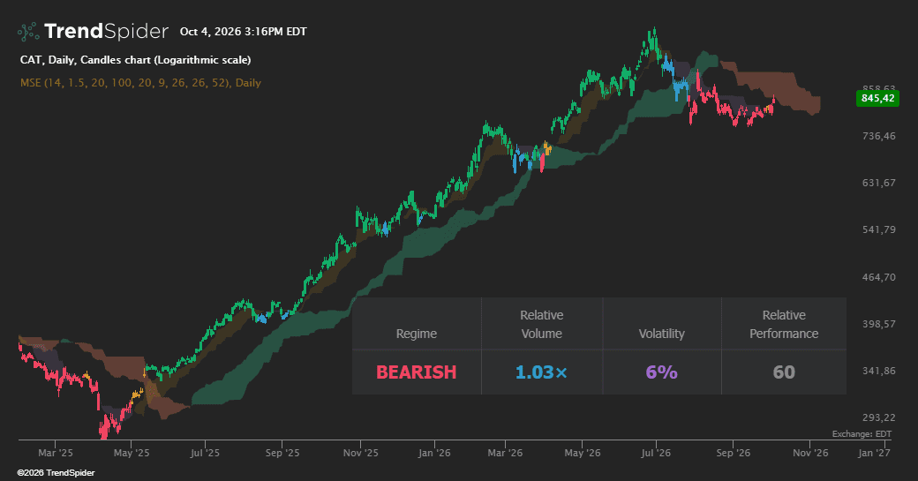
Task: Click the 341,86 price axis label
Action: [x=879, y=371]
